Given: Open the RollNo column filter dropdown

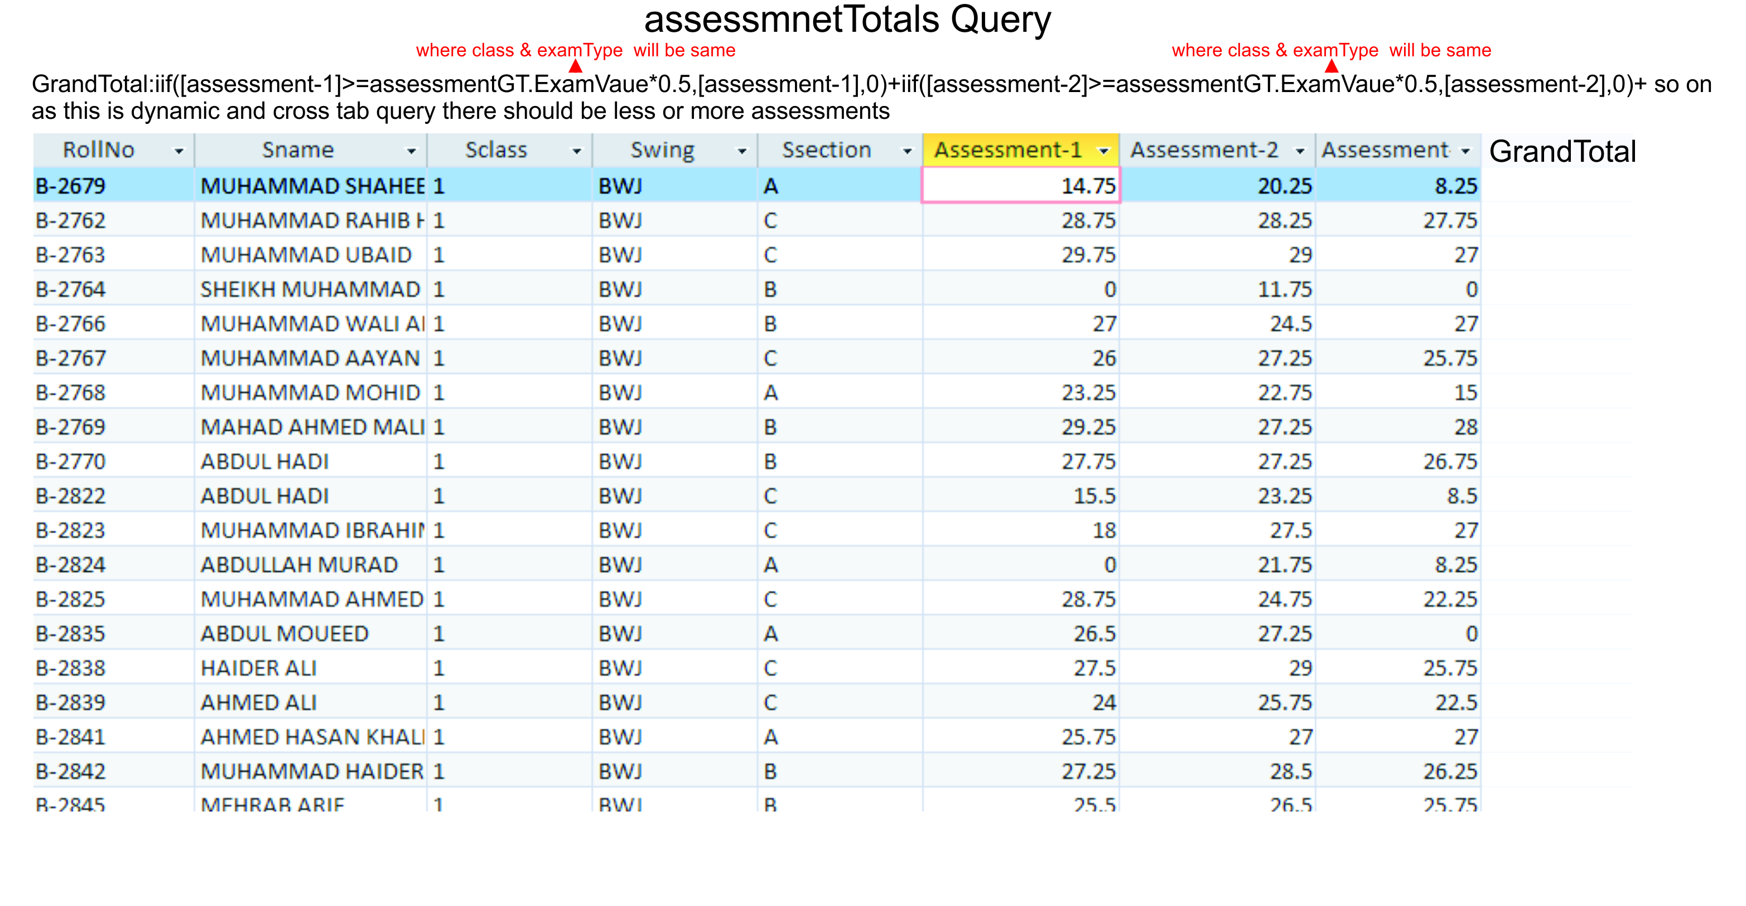Looking at the screenshot, I should click(179, 151).
